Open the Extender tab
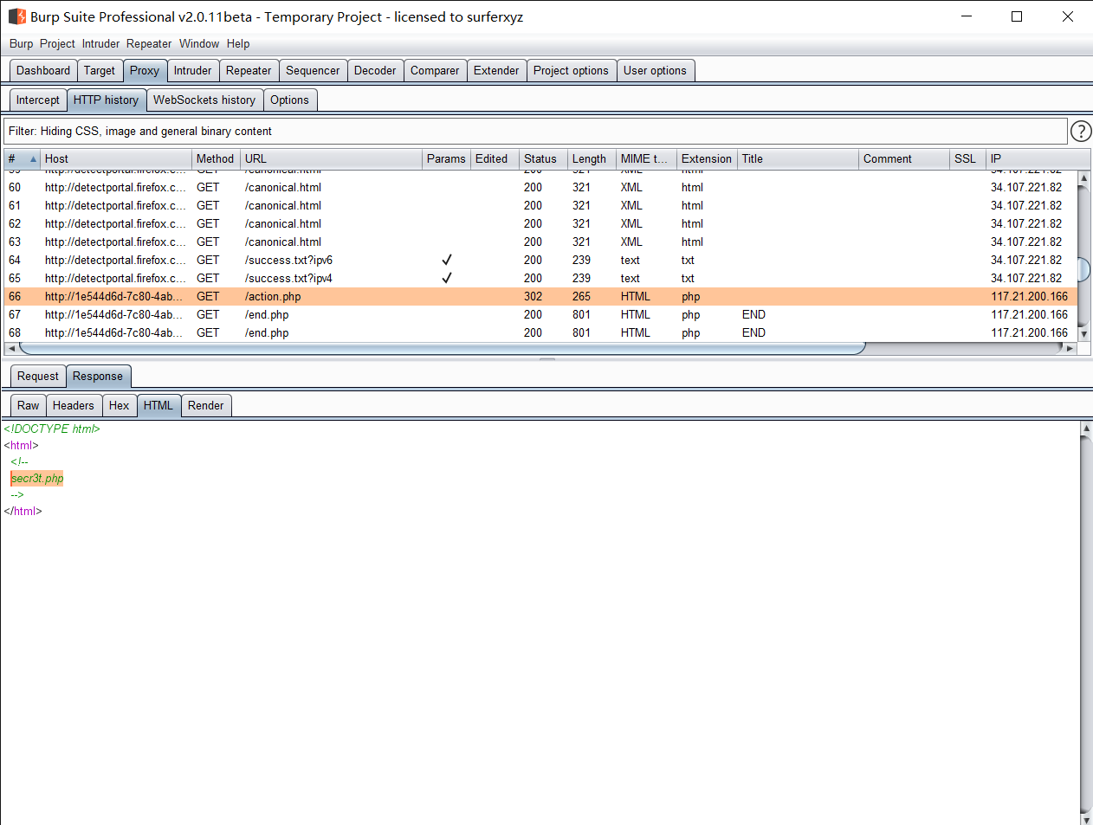1093x825 pixels. pos(496,70)
